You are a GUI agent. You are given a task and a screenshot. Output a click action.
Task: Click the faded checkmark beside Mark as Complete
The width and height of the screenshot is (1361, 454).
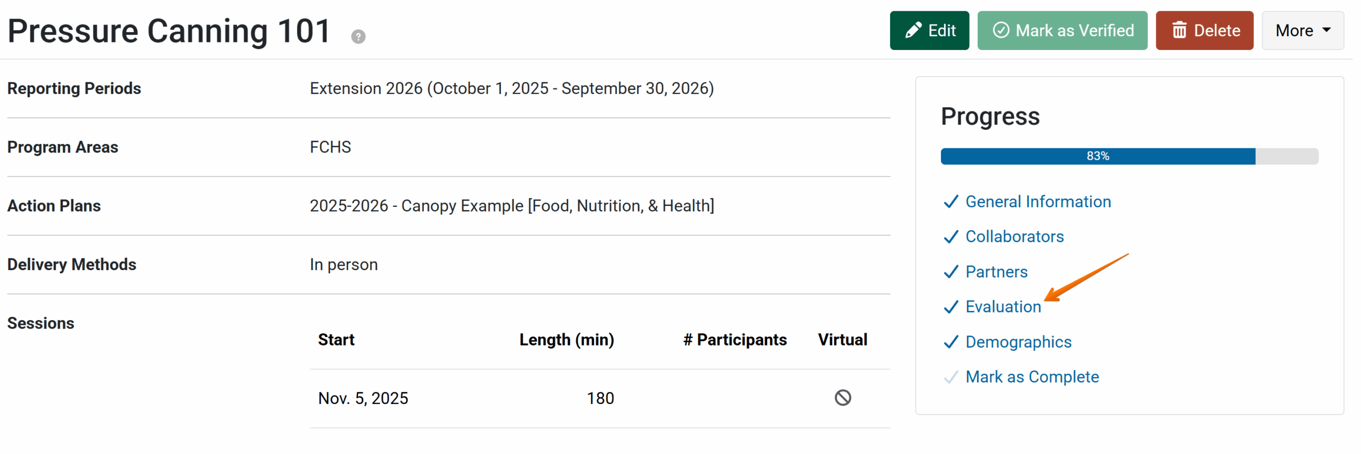(951, 377)
